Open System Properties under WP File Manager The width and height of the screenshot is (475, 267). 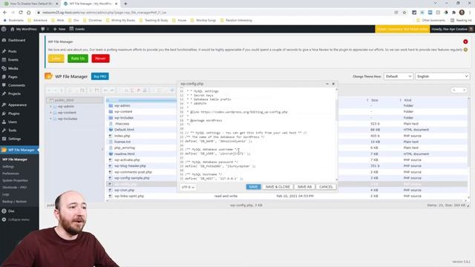(15, 180)
